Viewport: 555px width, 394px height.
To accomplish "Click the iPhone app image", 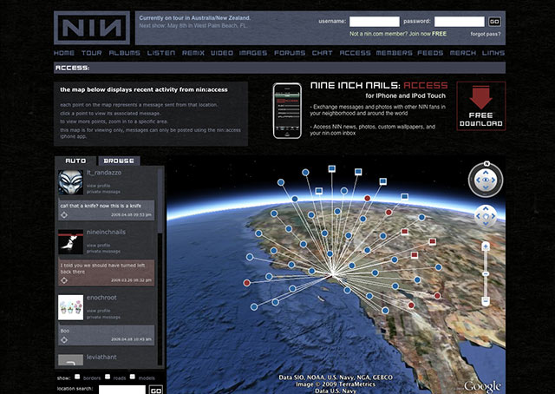I will (287, 110).
